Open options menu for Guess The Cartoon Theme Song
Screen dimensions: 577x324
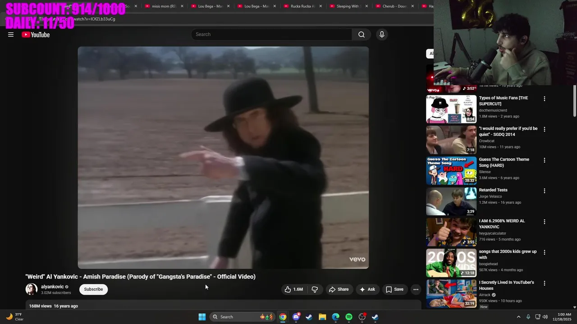coord(544,160)
